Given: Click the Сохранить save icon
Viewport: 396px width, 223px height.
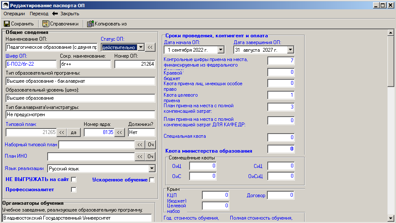Looking at the screenshot, I should pos(7,24).
